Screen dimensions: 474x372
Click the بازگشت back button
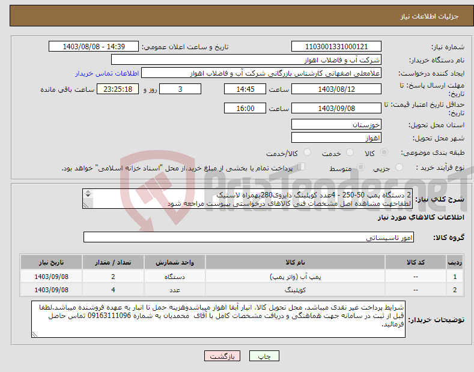222,356
